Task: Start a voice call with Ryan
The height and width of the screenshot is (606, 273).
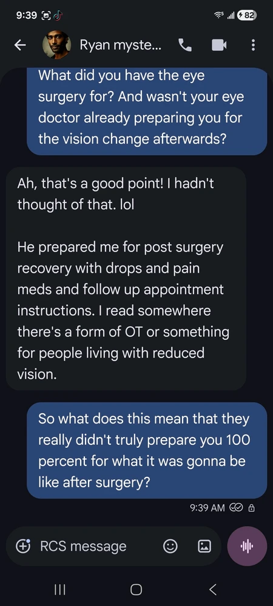Action: (x=185, y=45)
